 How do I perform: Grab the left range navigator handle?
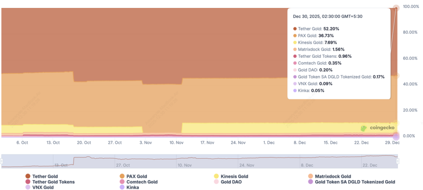(x=1, y=161)
